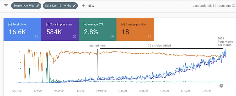Click the Last updated: 11 hours ago text
236x96 pixels.
click(212, 6)
